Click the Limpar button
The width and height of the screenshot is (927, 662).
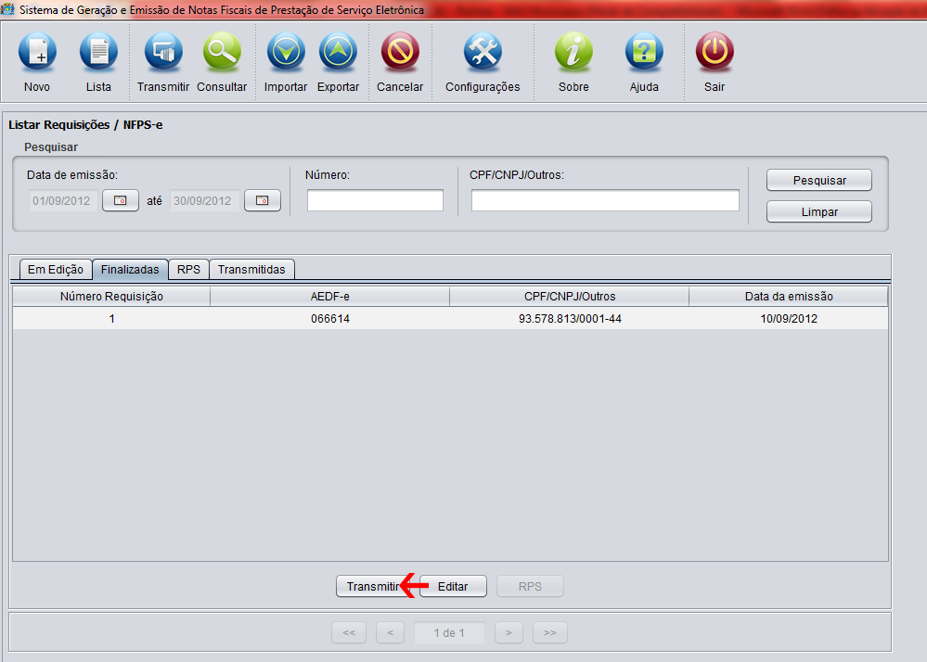[x=819, y=211]
